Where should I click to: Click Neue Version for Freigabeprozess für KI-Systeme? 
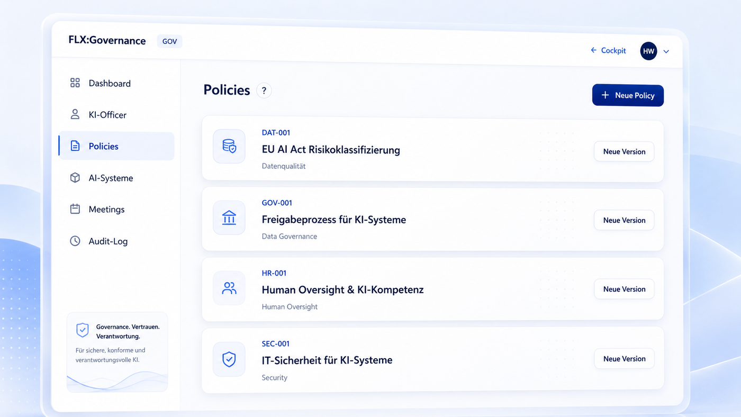624,220
